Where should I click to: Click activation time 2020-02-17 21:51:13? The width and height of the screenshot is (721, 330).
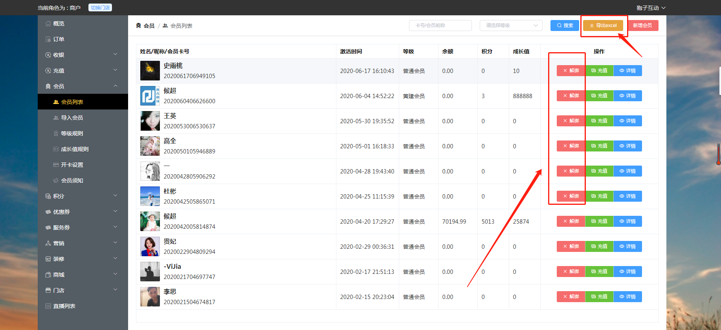click(x=367, y=272)
